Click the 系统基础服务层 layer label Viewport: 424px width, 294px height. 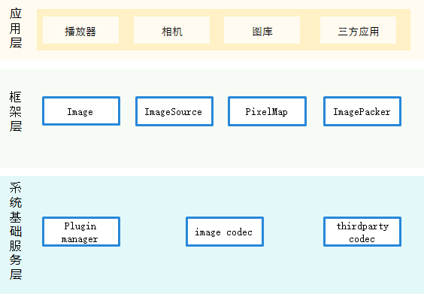click(x=16, y=231)
